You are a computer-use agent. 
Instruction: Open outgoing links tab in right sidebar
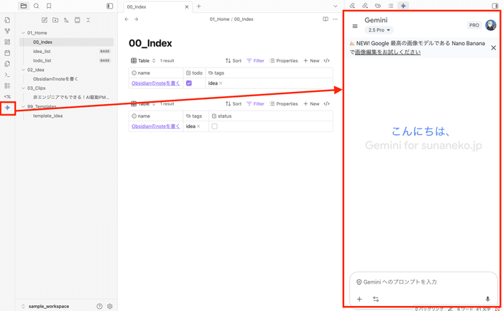coord(365,6)
